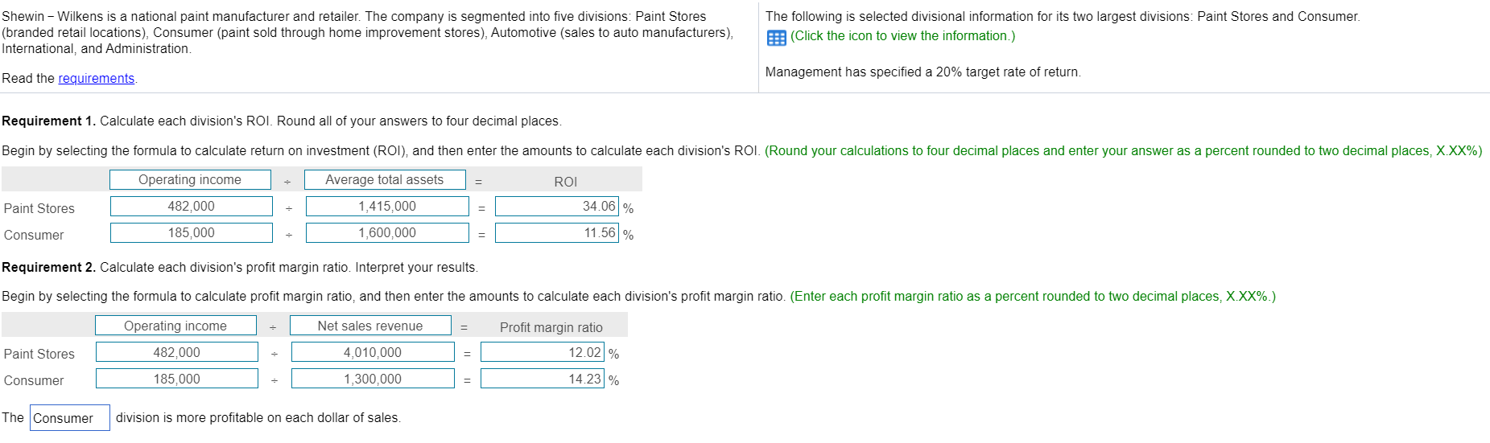Click the Consumer profit margin 14.23 field

pos(543,379)
